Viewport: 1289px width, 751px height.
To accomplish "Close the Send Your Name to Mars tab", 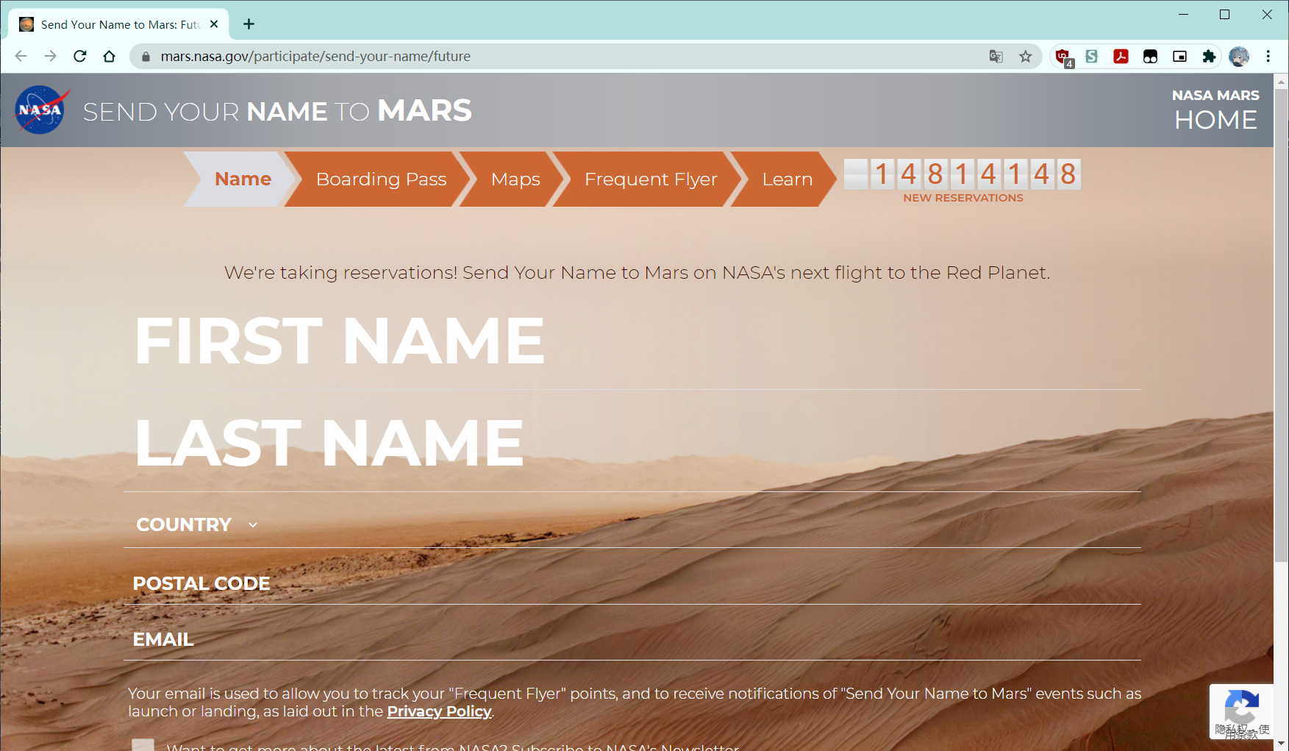I will [x=214, y=24].
